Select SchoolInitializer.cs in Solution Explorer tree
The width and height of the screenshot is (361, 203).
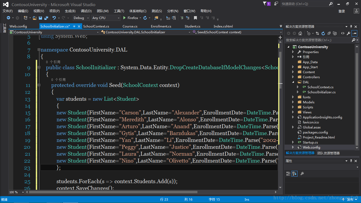pos(321,92)
